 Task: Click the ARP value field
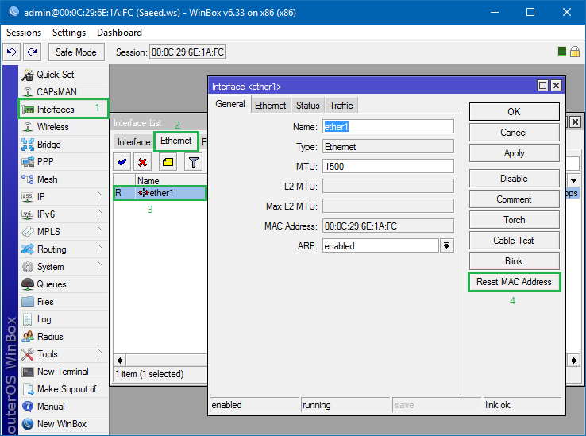380,245
